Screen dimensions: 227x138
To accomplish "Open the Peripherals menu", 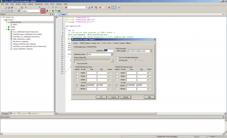I will 38,4.
